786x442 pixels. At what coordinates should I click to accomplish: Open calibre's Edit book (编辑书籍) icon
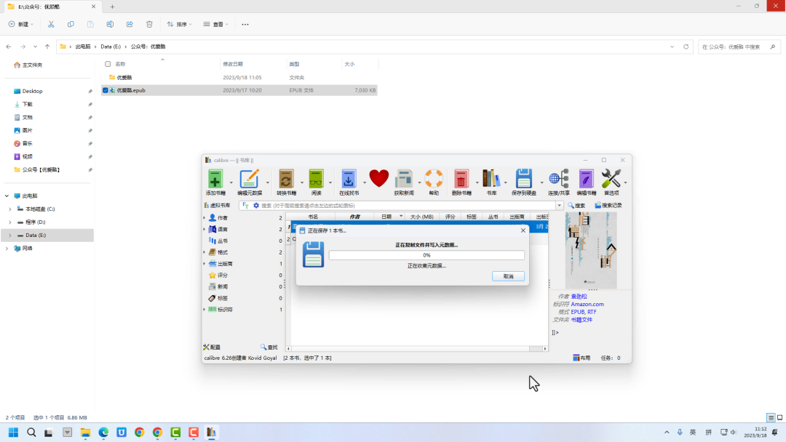(586, 180)
